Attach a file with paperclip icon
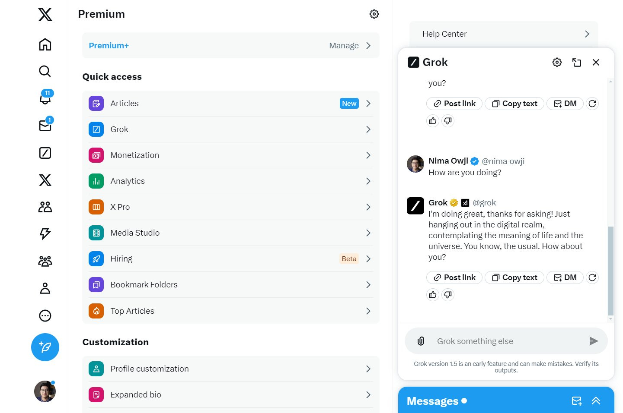Screen dimensions: 623x413 click(x=421, y=341)
